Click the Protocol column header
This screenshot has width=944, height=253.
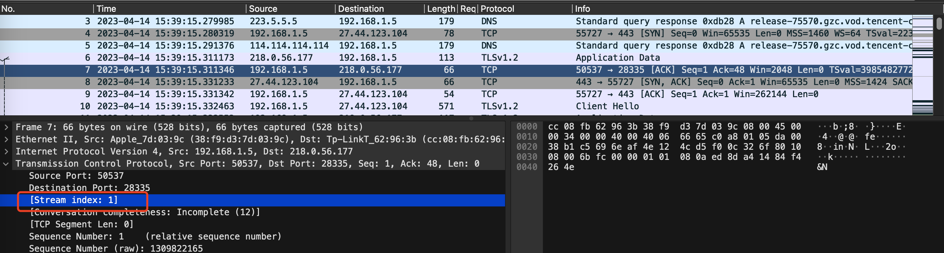pos(525,8)
